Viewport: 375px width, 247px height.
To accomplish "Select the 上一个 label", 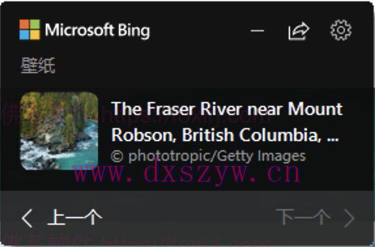I will click(x=75, y=217).
